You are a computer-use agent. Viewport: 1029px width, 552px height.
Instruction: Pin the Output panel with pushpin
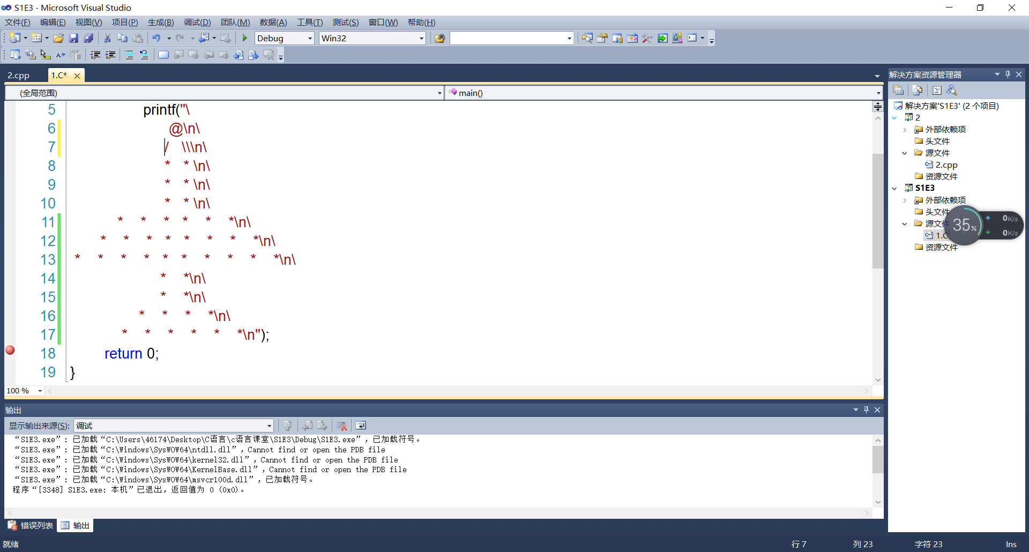[x=866, y=409]
